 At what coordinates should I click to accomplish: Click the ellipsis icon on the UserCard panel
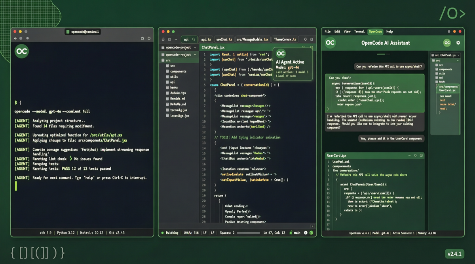pyautogui.click(x=410, y=155)
